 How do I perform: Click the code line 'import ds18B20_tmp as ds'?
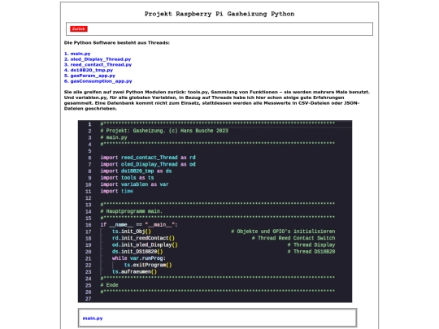click(x=136, y=171)
